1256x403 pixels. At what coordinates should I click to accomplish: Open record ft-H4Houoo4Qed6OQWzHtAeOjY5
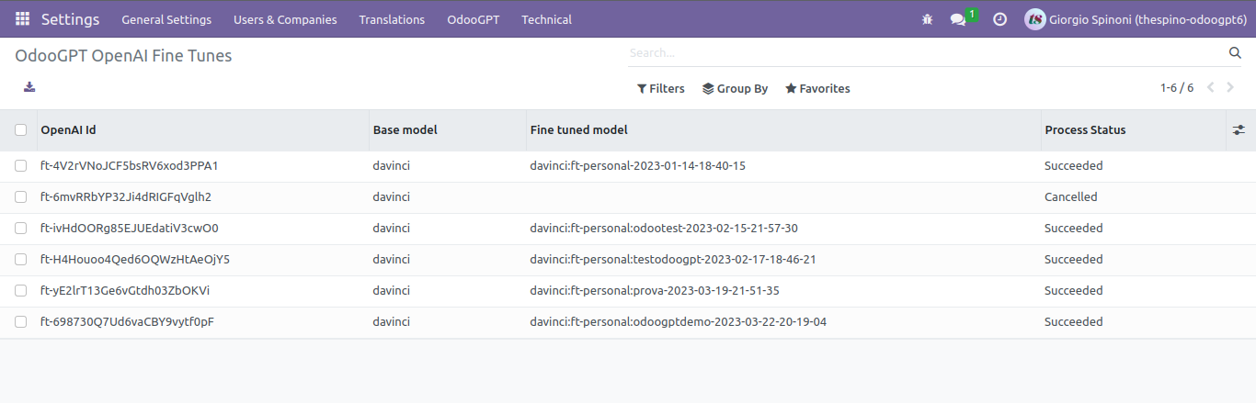click(x=135, y=260)
